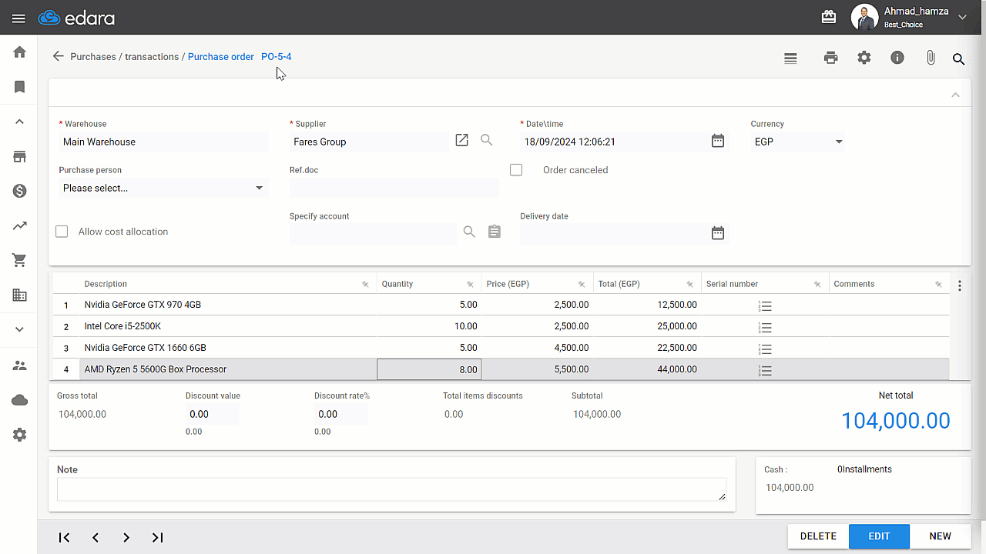Open the store icon in sidebar
Image resolution: width=986 pixels, height=554 pixels.
[20, 157]
